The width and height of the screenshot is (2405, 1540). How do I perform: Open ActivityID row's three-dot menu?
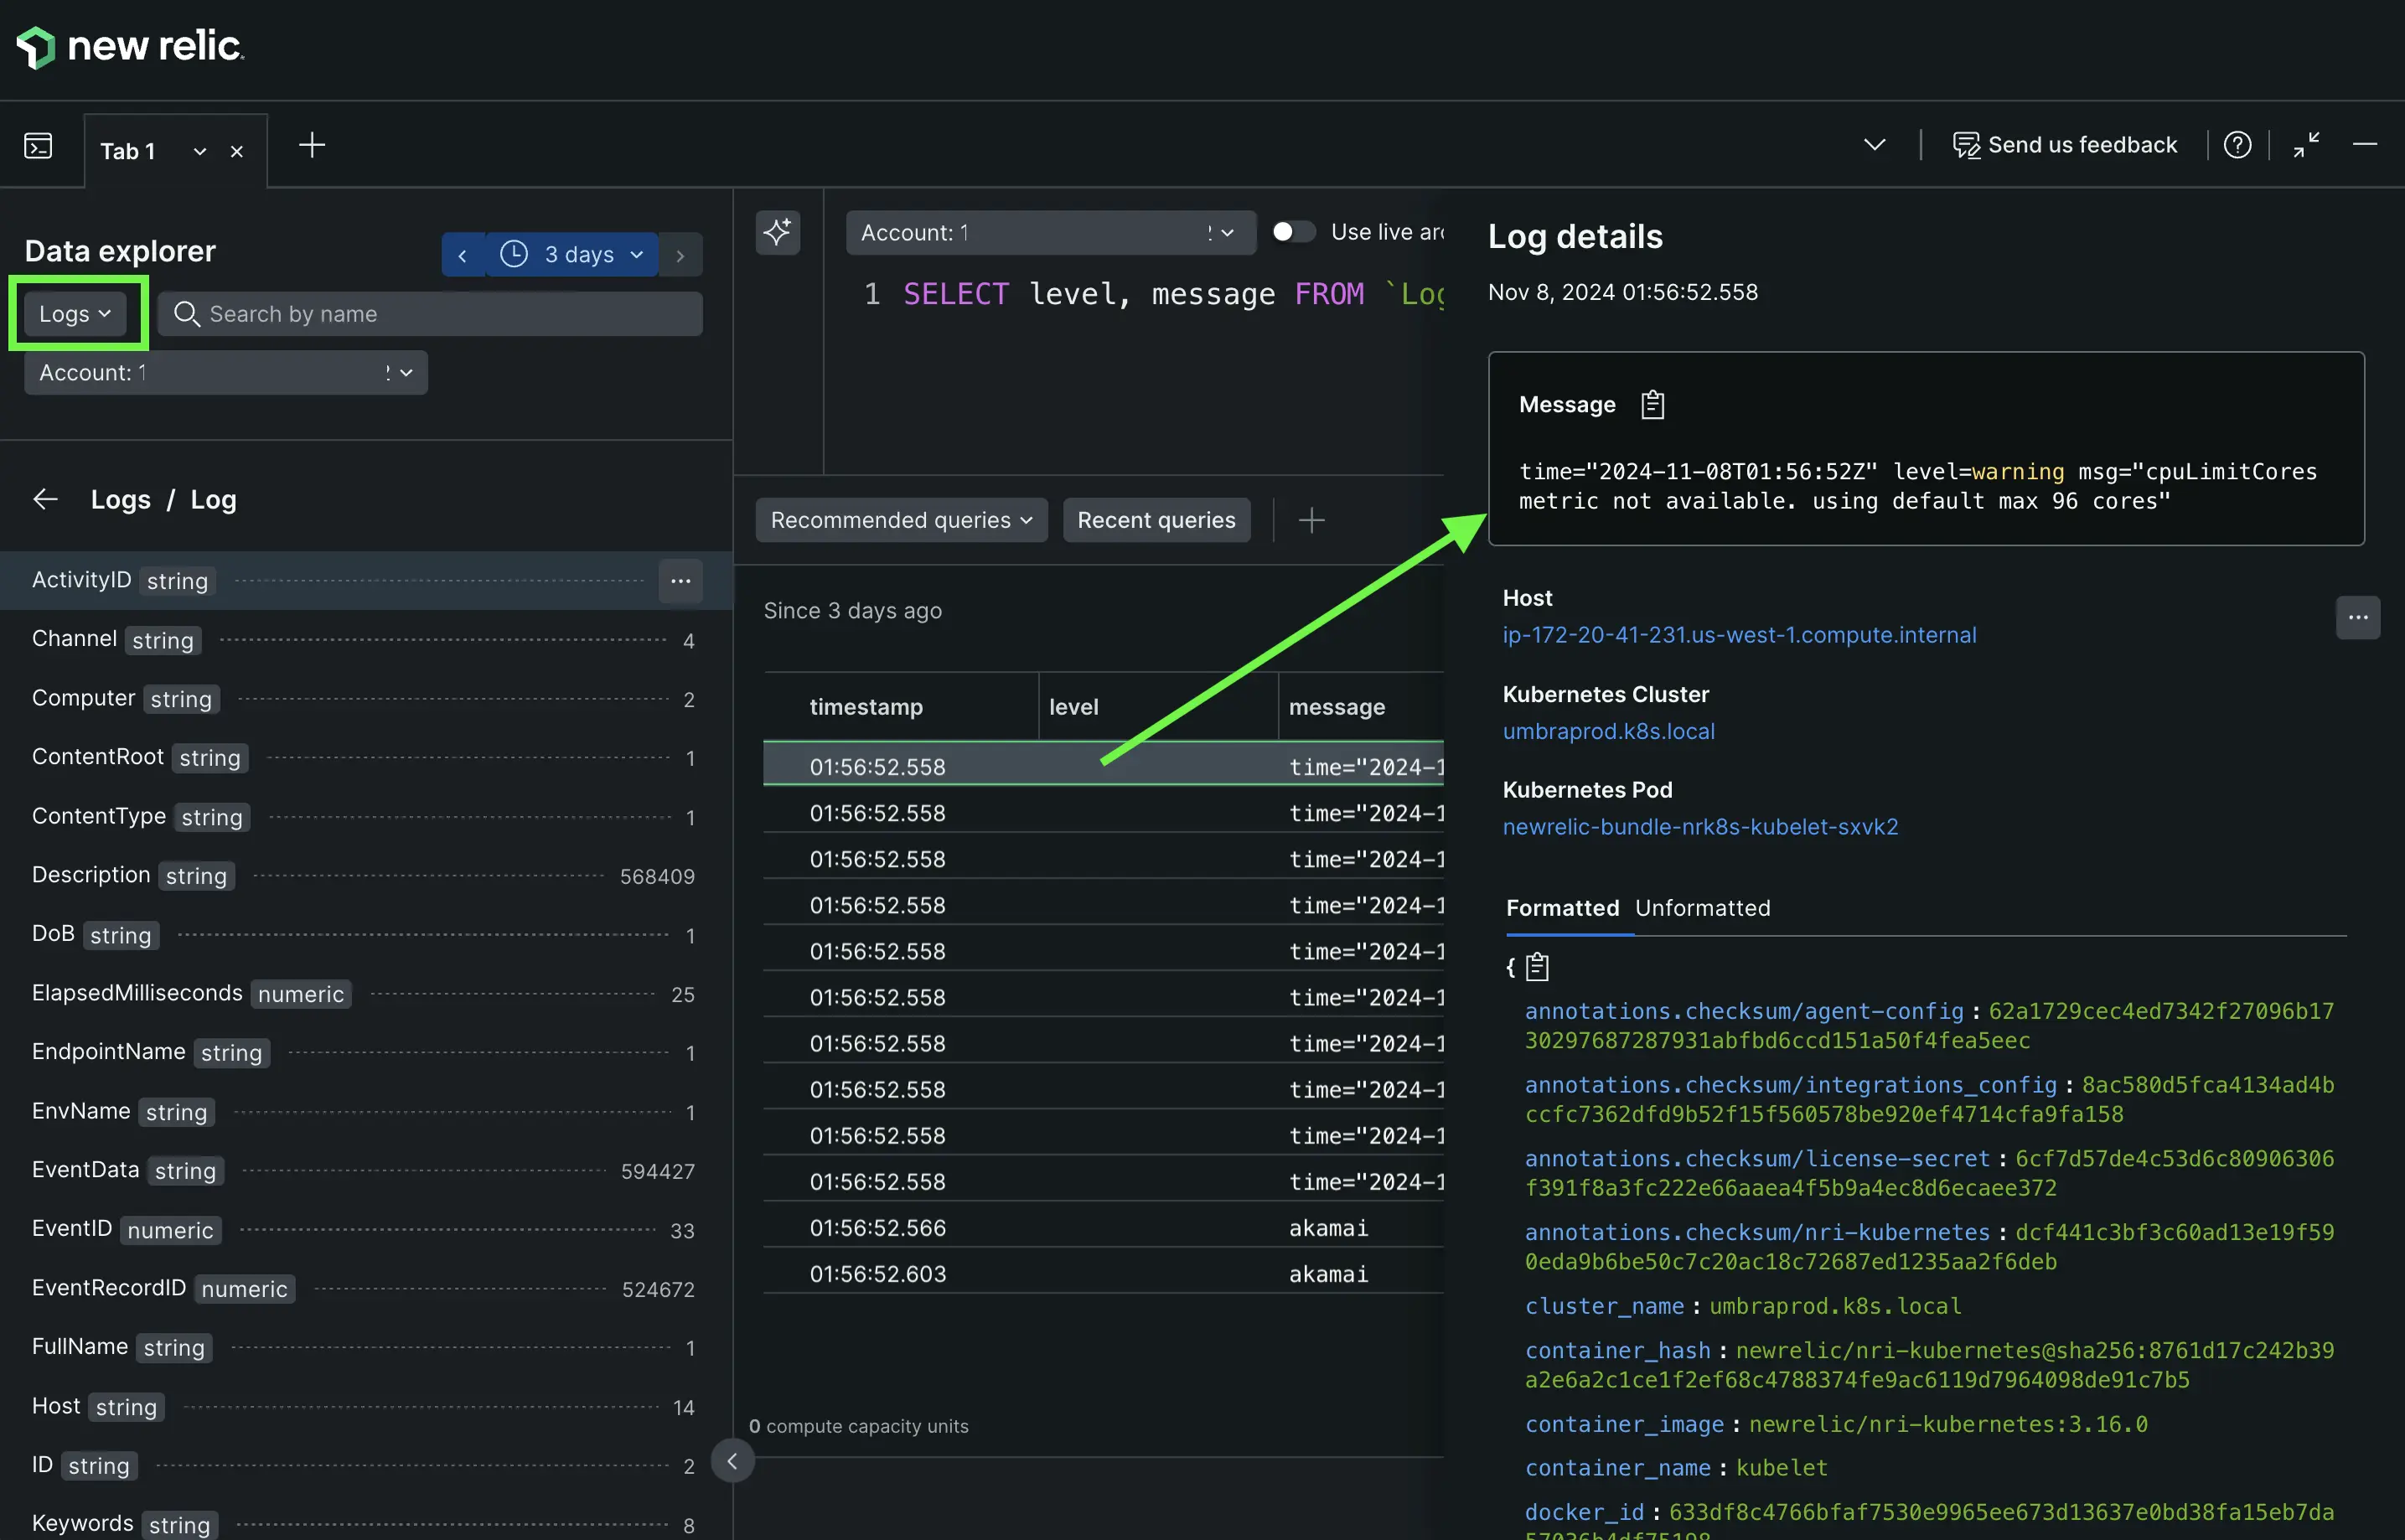681,581
